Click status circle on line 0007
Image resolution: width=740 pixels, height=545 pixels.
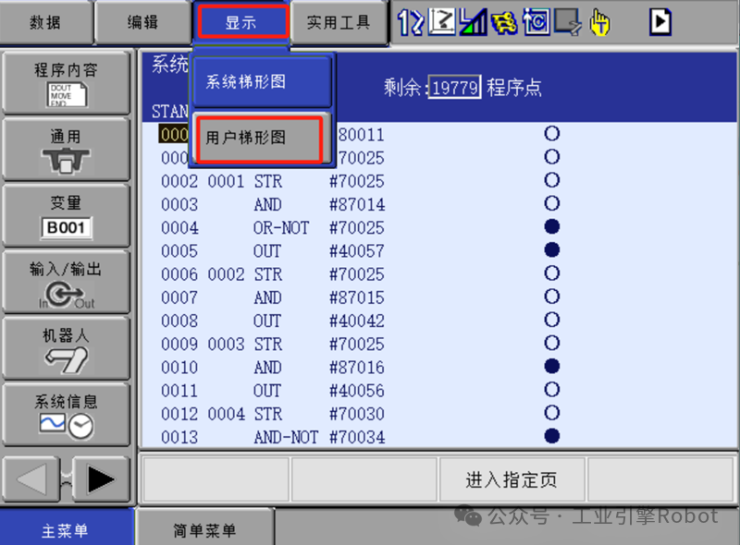click(x=551, y=297)
